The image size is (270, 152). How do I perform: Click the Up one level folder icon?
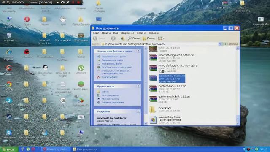point(123,38)
